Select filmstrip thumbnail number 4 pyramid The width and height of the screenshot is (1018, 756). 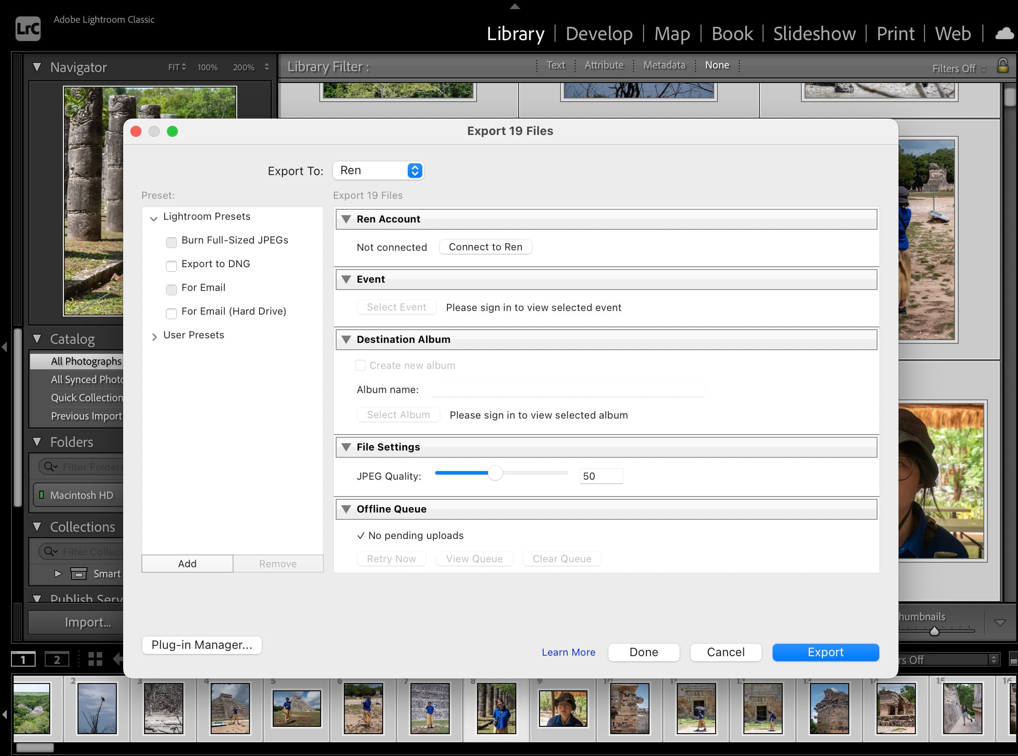[x=230, y=709]
